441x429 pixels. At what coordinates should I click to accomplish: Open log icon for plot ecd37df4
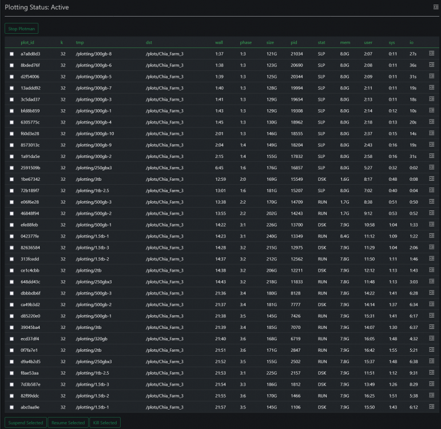point(431,338)
